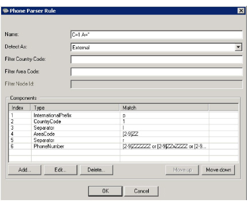This screenshot has height=207, width=247.
Task: Click the Edit... button
Action: [60, 170]
